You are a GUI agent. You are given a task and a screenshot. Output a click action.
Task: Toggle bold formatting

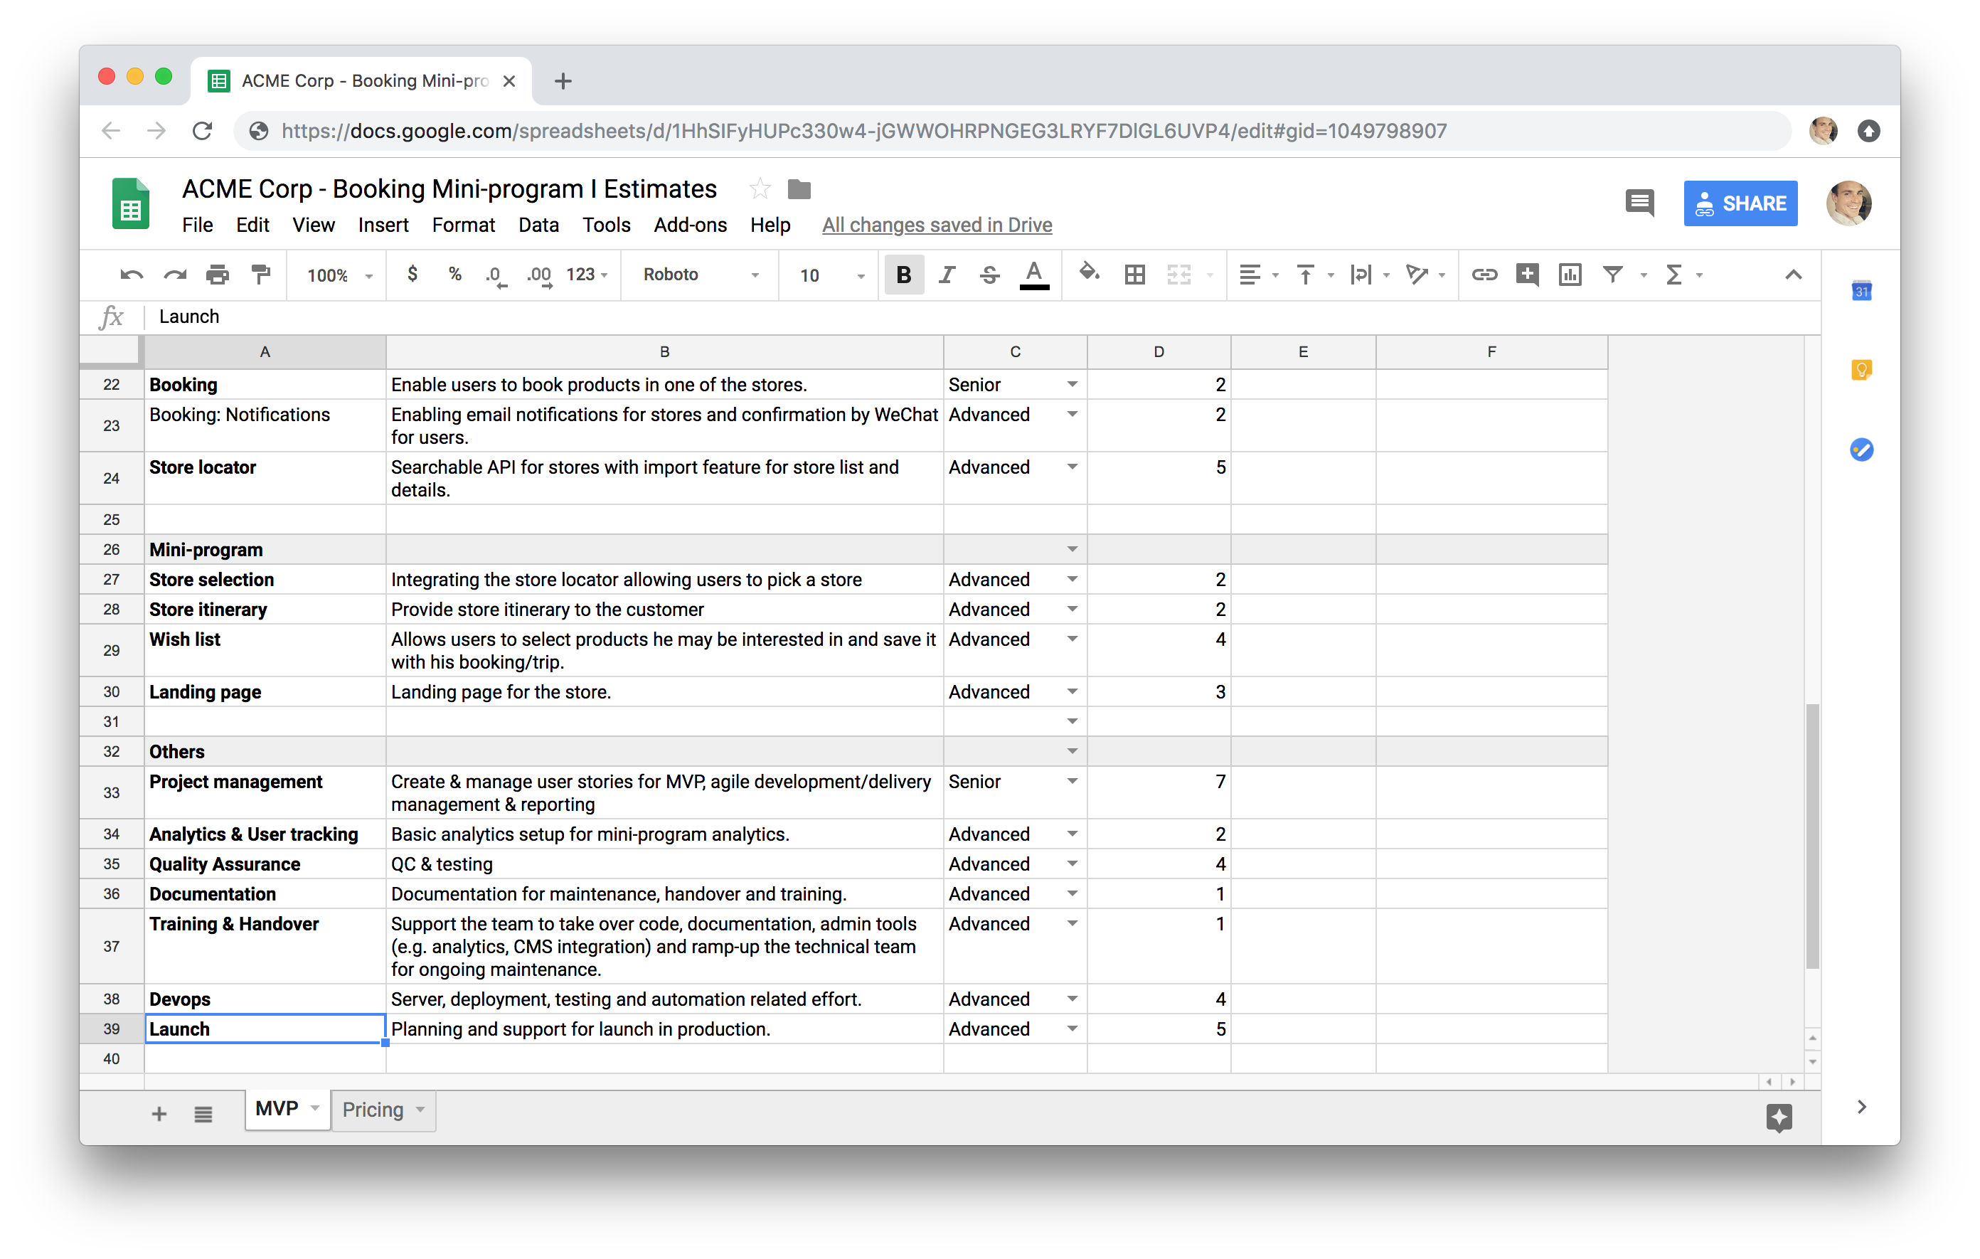click(x=904, y=275)
